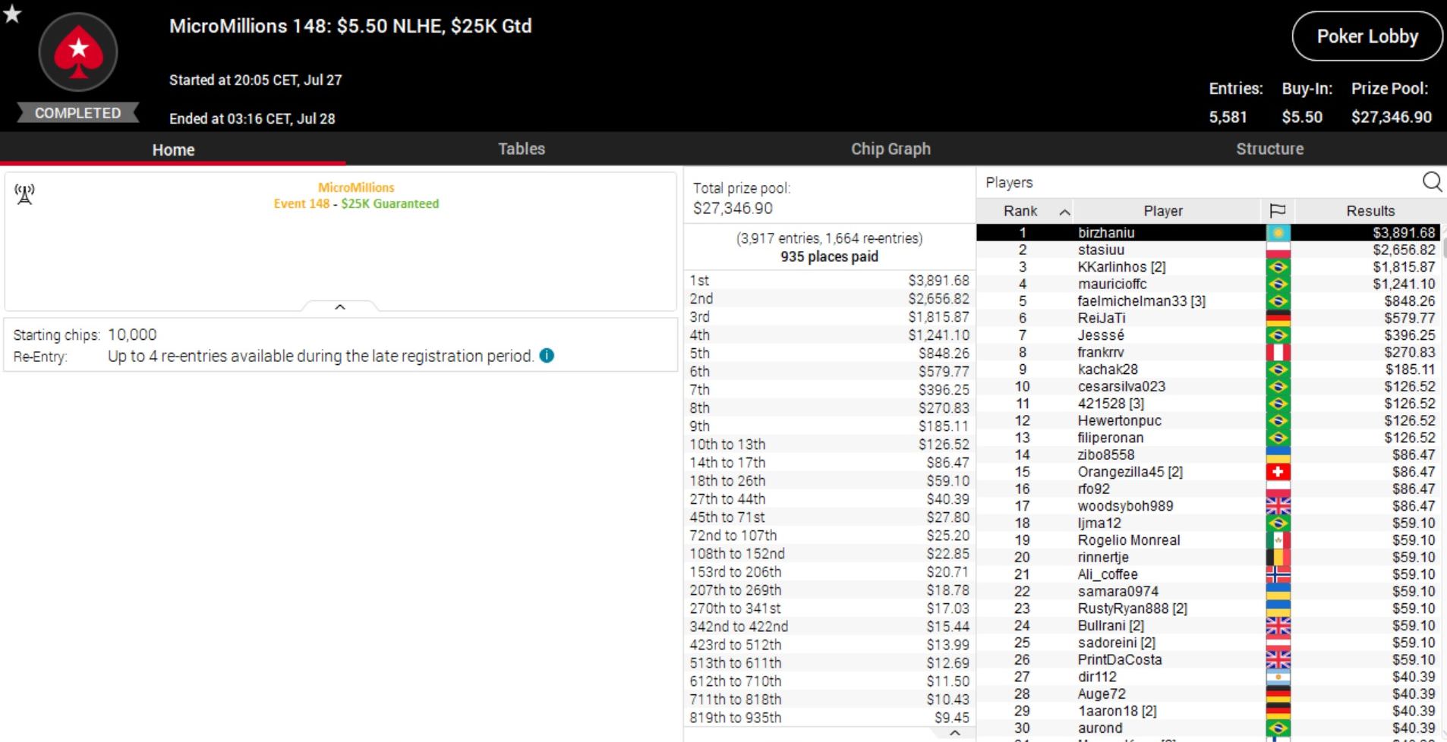The image size is (1447, 742).
Task: Click the Brazil flag beside Jesssé
Action: pyautogui.click(x=1278, y=335)
